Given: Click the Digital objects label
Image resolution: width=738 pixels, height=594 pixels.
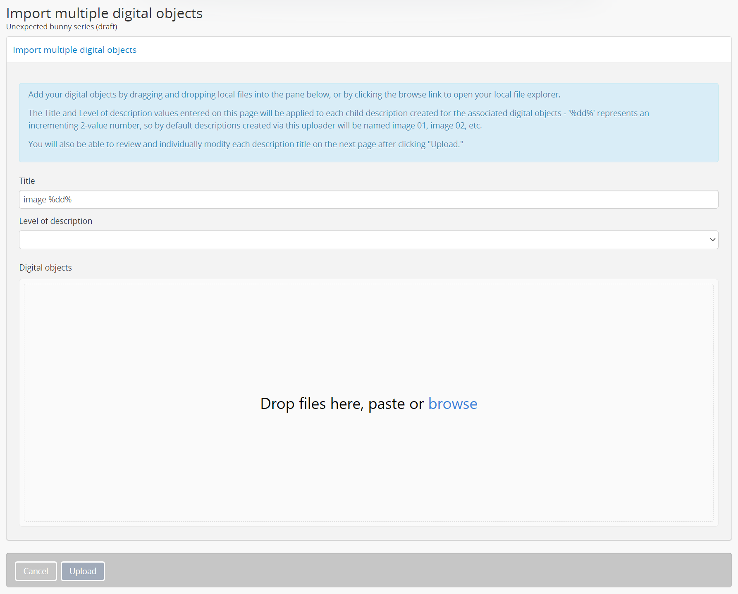Looking at the screenshot, I should coord(45,268).
